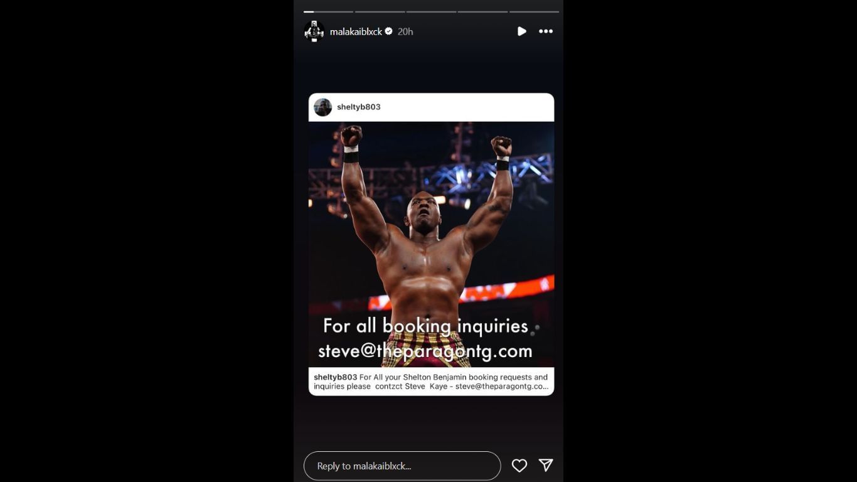Click the verified badge next to malakaiblxck
The height and width of the screenshot is (482, 857).
[389, 31]
